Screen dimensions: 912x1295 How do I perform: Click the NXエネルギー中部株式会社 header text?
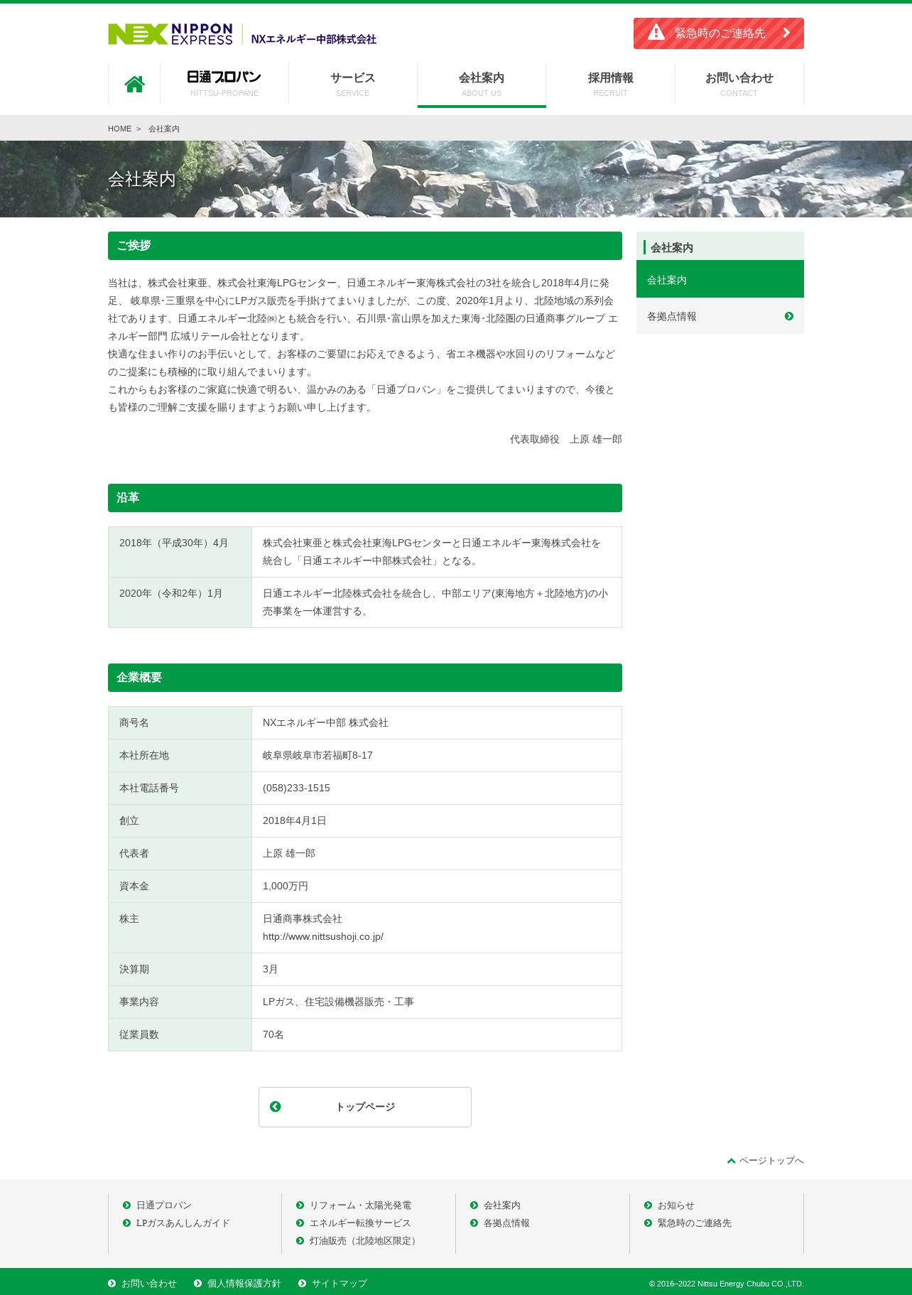tap(313, 39)
